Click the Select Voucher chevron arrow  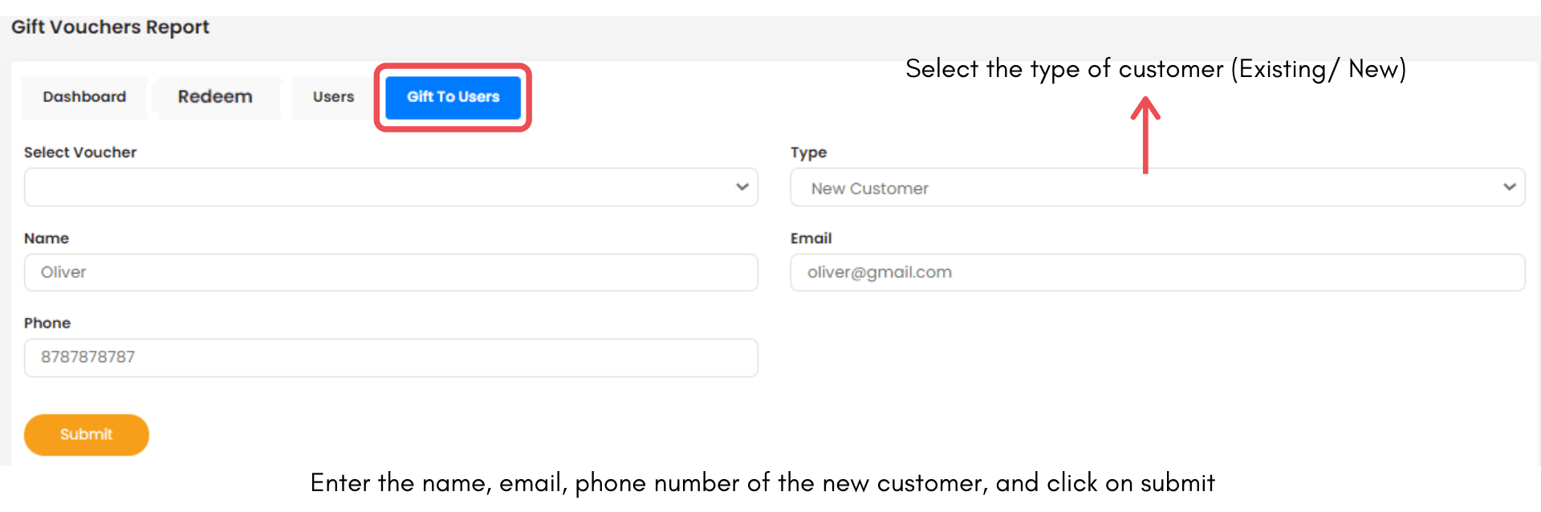[742, 187]
